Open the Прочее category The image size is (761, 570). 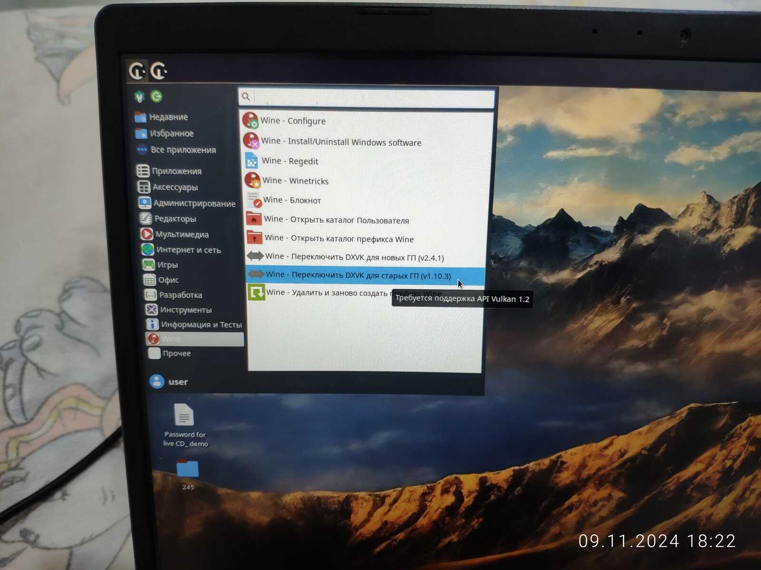coord(170,353)
